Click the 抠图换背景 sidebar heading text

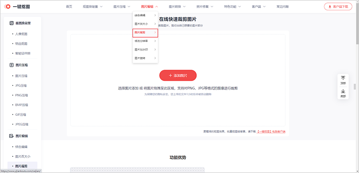coord(23,23)
